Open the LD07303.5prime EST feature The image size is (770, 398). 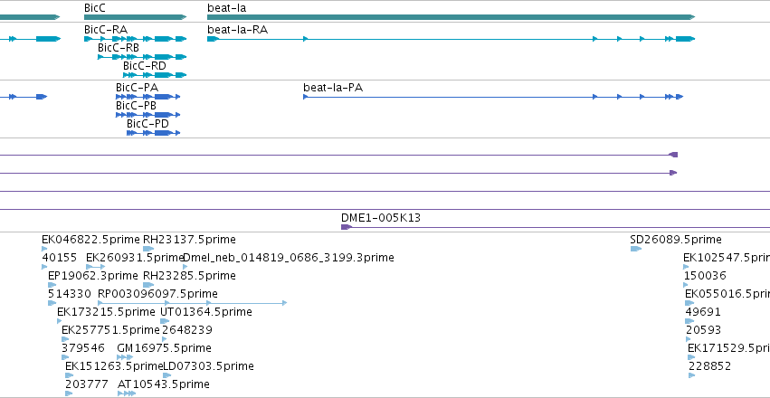coord(167,375)
